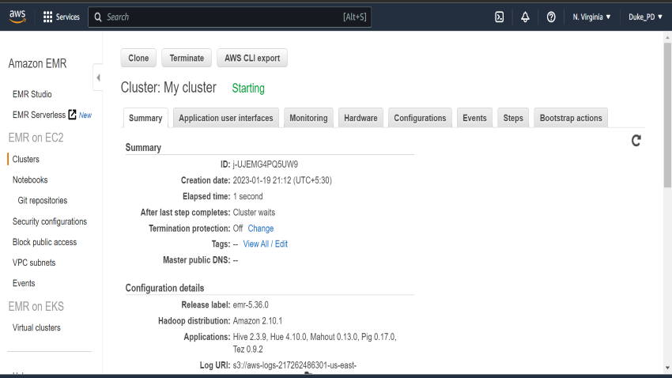672x378 pixels.
Task: Refresh the cluster summary
Action: (x=636, y=141)
